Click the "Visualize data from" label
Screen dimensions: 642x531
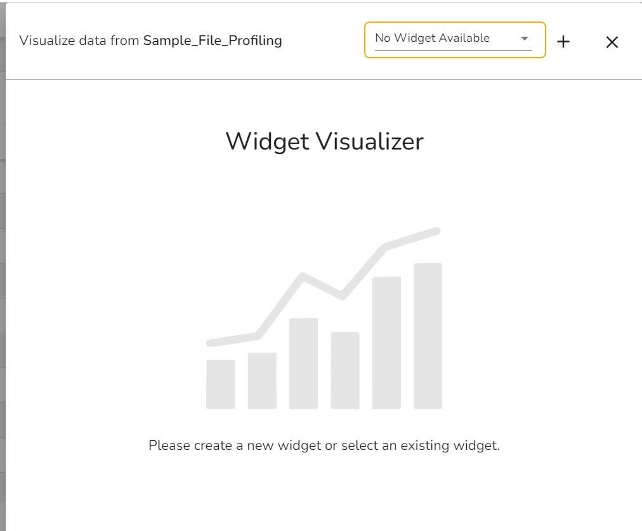(79, 41)
